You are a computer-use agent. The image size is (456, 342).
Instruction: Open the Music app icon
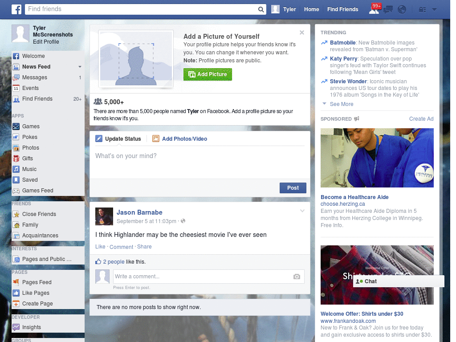(16, 169)
